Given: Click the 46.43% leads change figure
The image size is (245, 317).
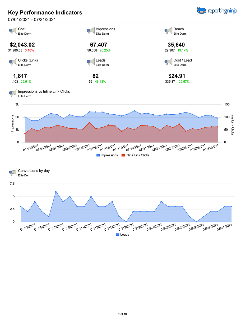Looking at the screenshot, I should point(100,82).
